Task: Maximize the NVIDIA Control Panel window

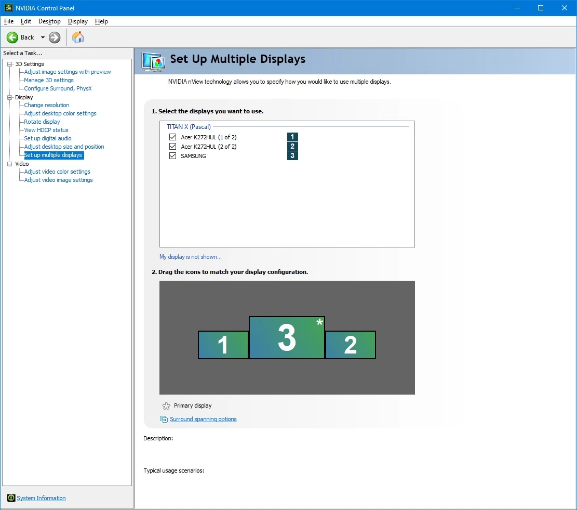Action: point(541,8)
